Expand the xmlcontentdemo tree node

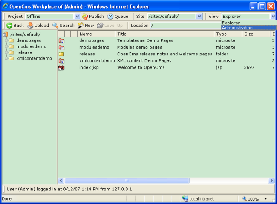click(x=6, y=58)
